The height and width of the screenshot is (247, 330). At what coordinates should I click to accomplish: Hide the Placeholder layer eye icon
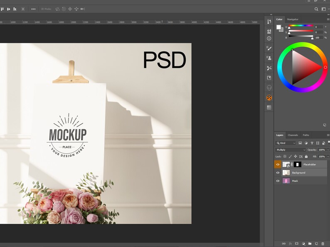pos(278,164)
